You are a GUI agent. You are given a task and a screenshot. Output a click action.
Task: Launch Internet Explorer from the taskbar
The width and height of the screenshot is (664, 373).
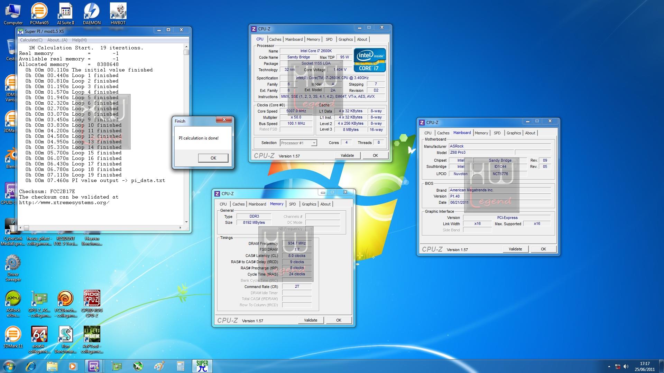click(x=31, y=366)
